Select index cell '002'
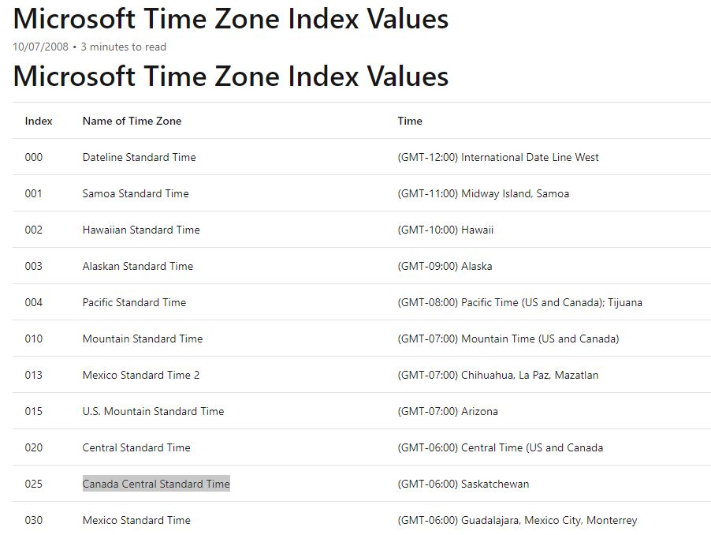The image size is (711, 535). (34, 230)
